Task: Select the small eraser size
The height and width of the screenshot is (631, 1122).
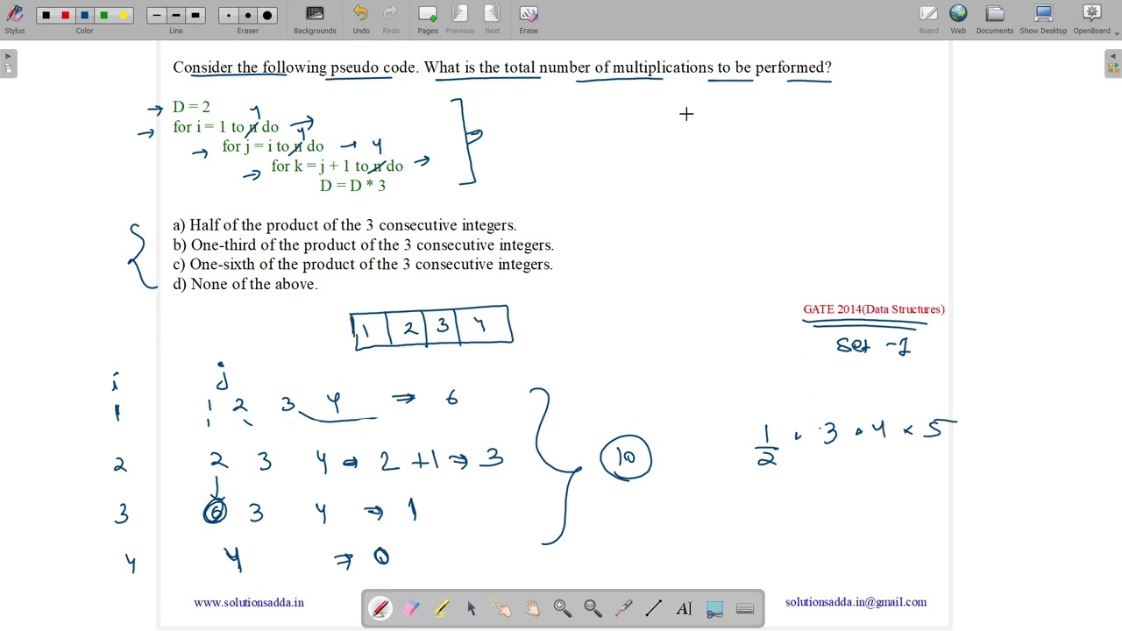Action: coord(229,15)
